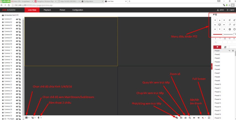Image resolution: width=236 pixels, height=120 pixels.
Task: Start PTZ auto-scan with center rotate button
Action: pos(219,25)
